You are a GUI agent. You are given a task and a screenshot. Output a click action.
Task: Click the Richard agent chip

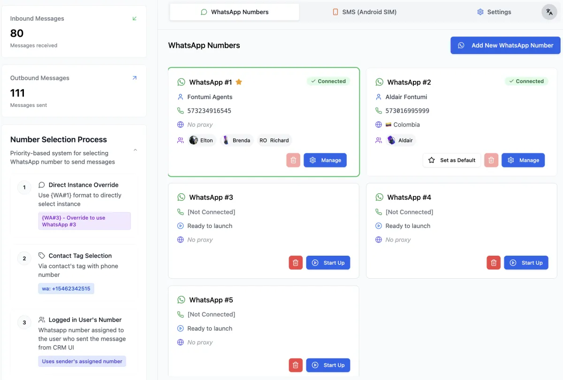coord(274,140)
